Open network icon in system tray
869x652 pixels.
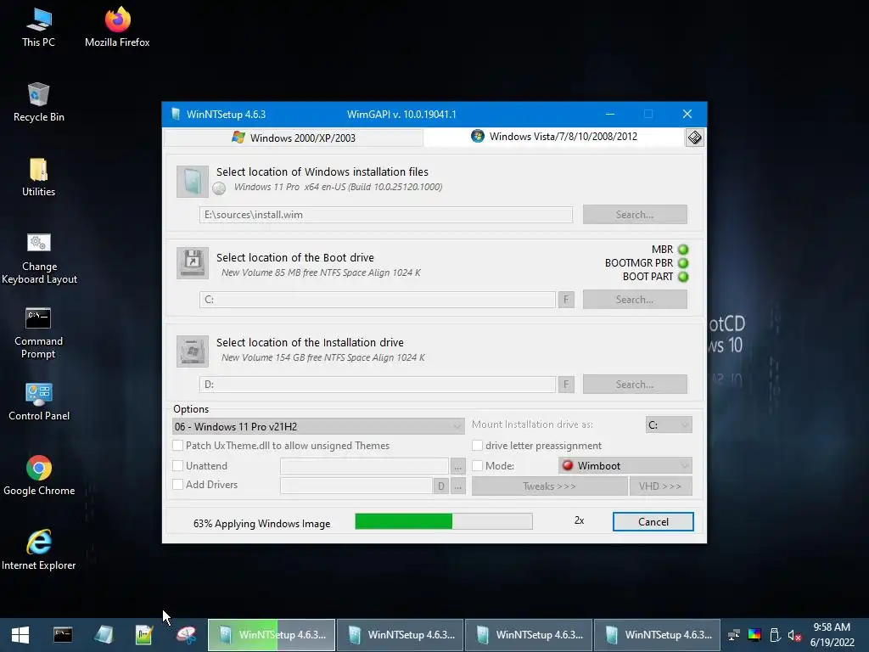(734, 635)
